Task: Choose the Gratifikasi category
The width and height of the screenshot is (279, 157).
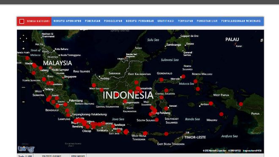Action: (x=166, y=21)
